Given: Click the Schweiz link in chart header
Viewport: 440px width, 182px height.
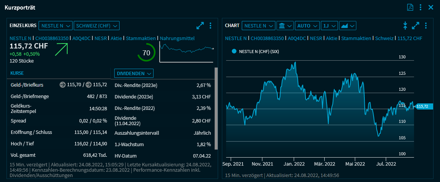Looking at the screenshot, I should (385, 38).
